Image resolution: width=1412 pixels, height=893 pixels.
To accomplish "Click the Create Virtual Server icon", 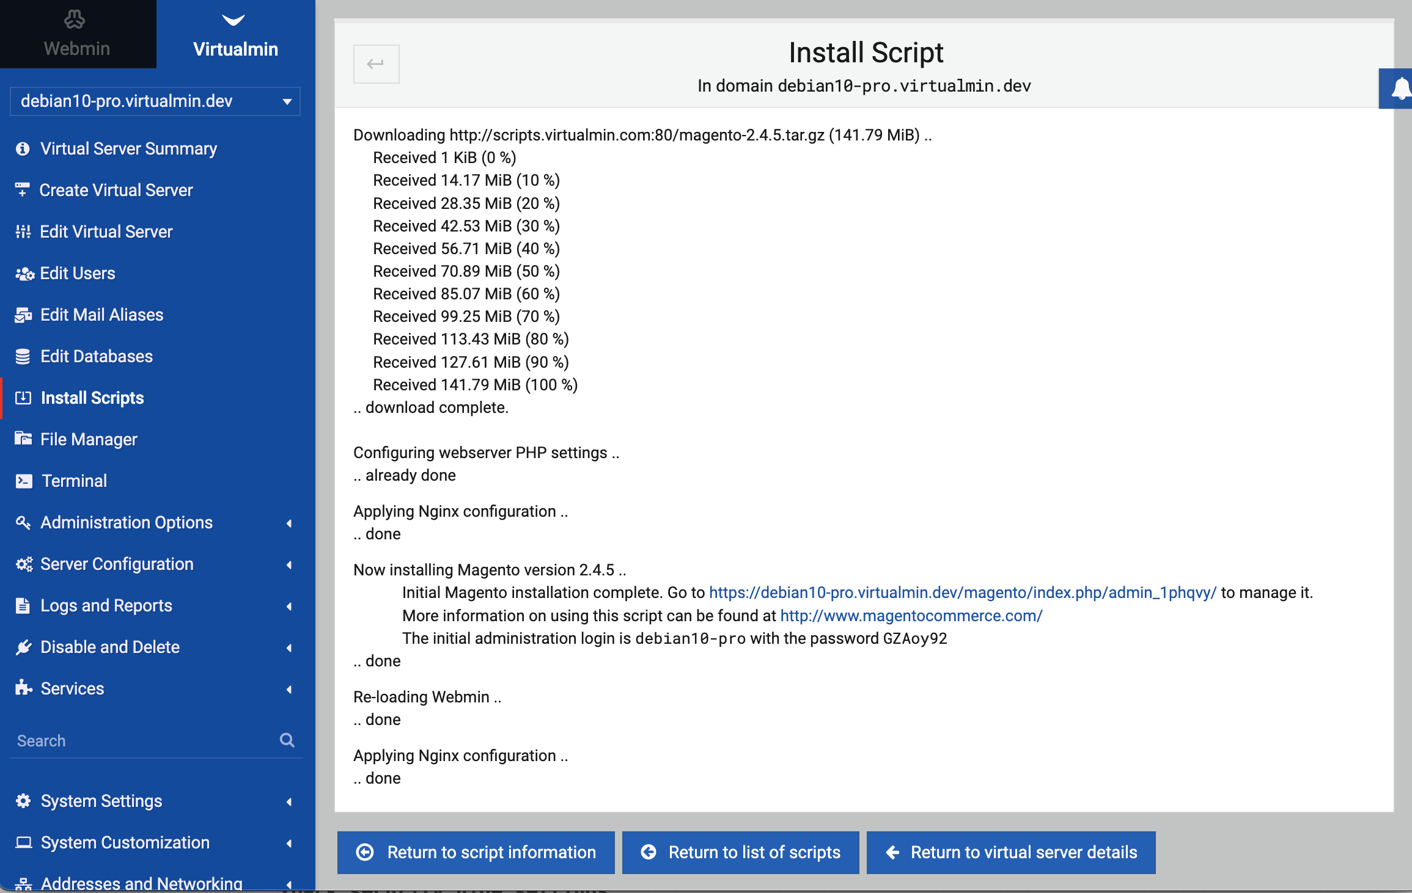I will 23,190.
